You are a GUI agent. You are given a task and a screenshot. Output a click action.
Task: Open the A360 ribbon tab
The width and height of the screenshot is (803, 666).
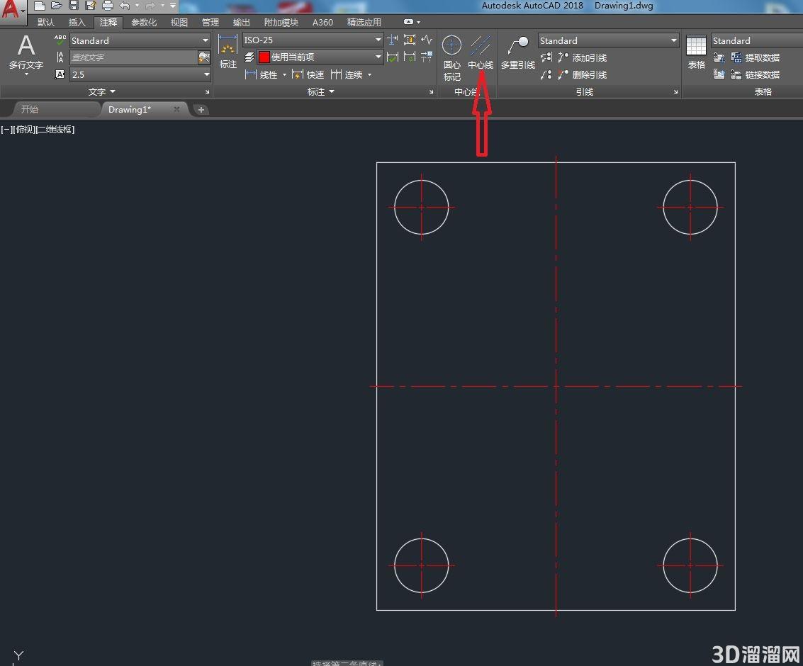(x=322, y=22)
